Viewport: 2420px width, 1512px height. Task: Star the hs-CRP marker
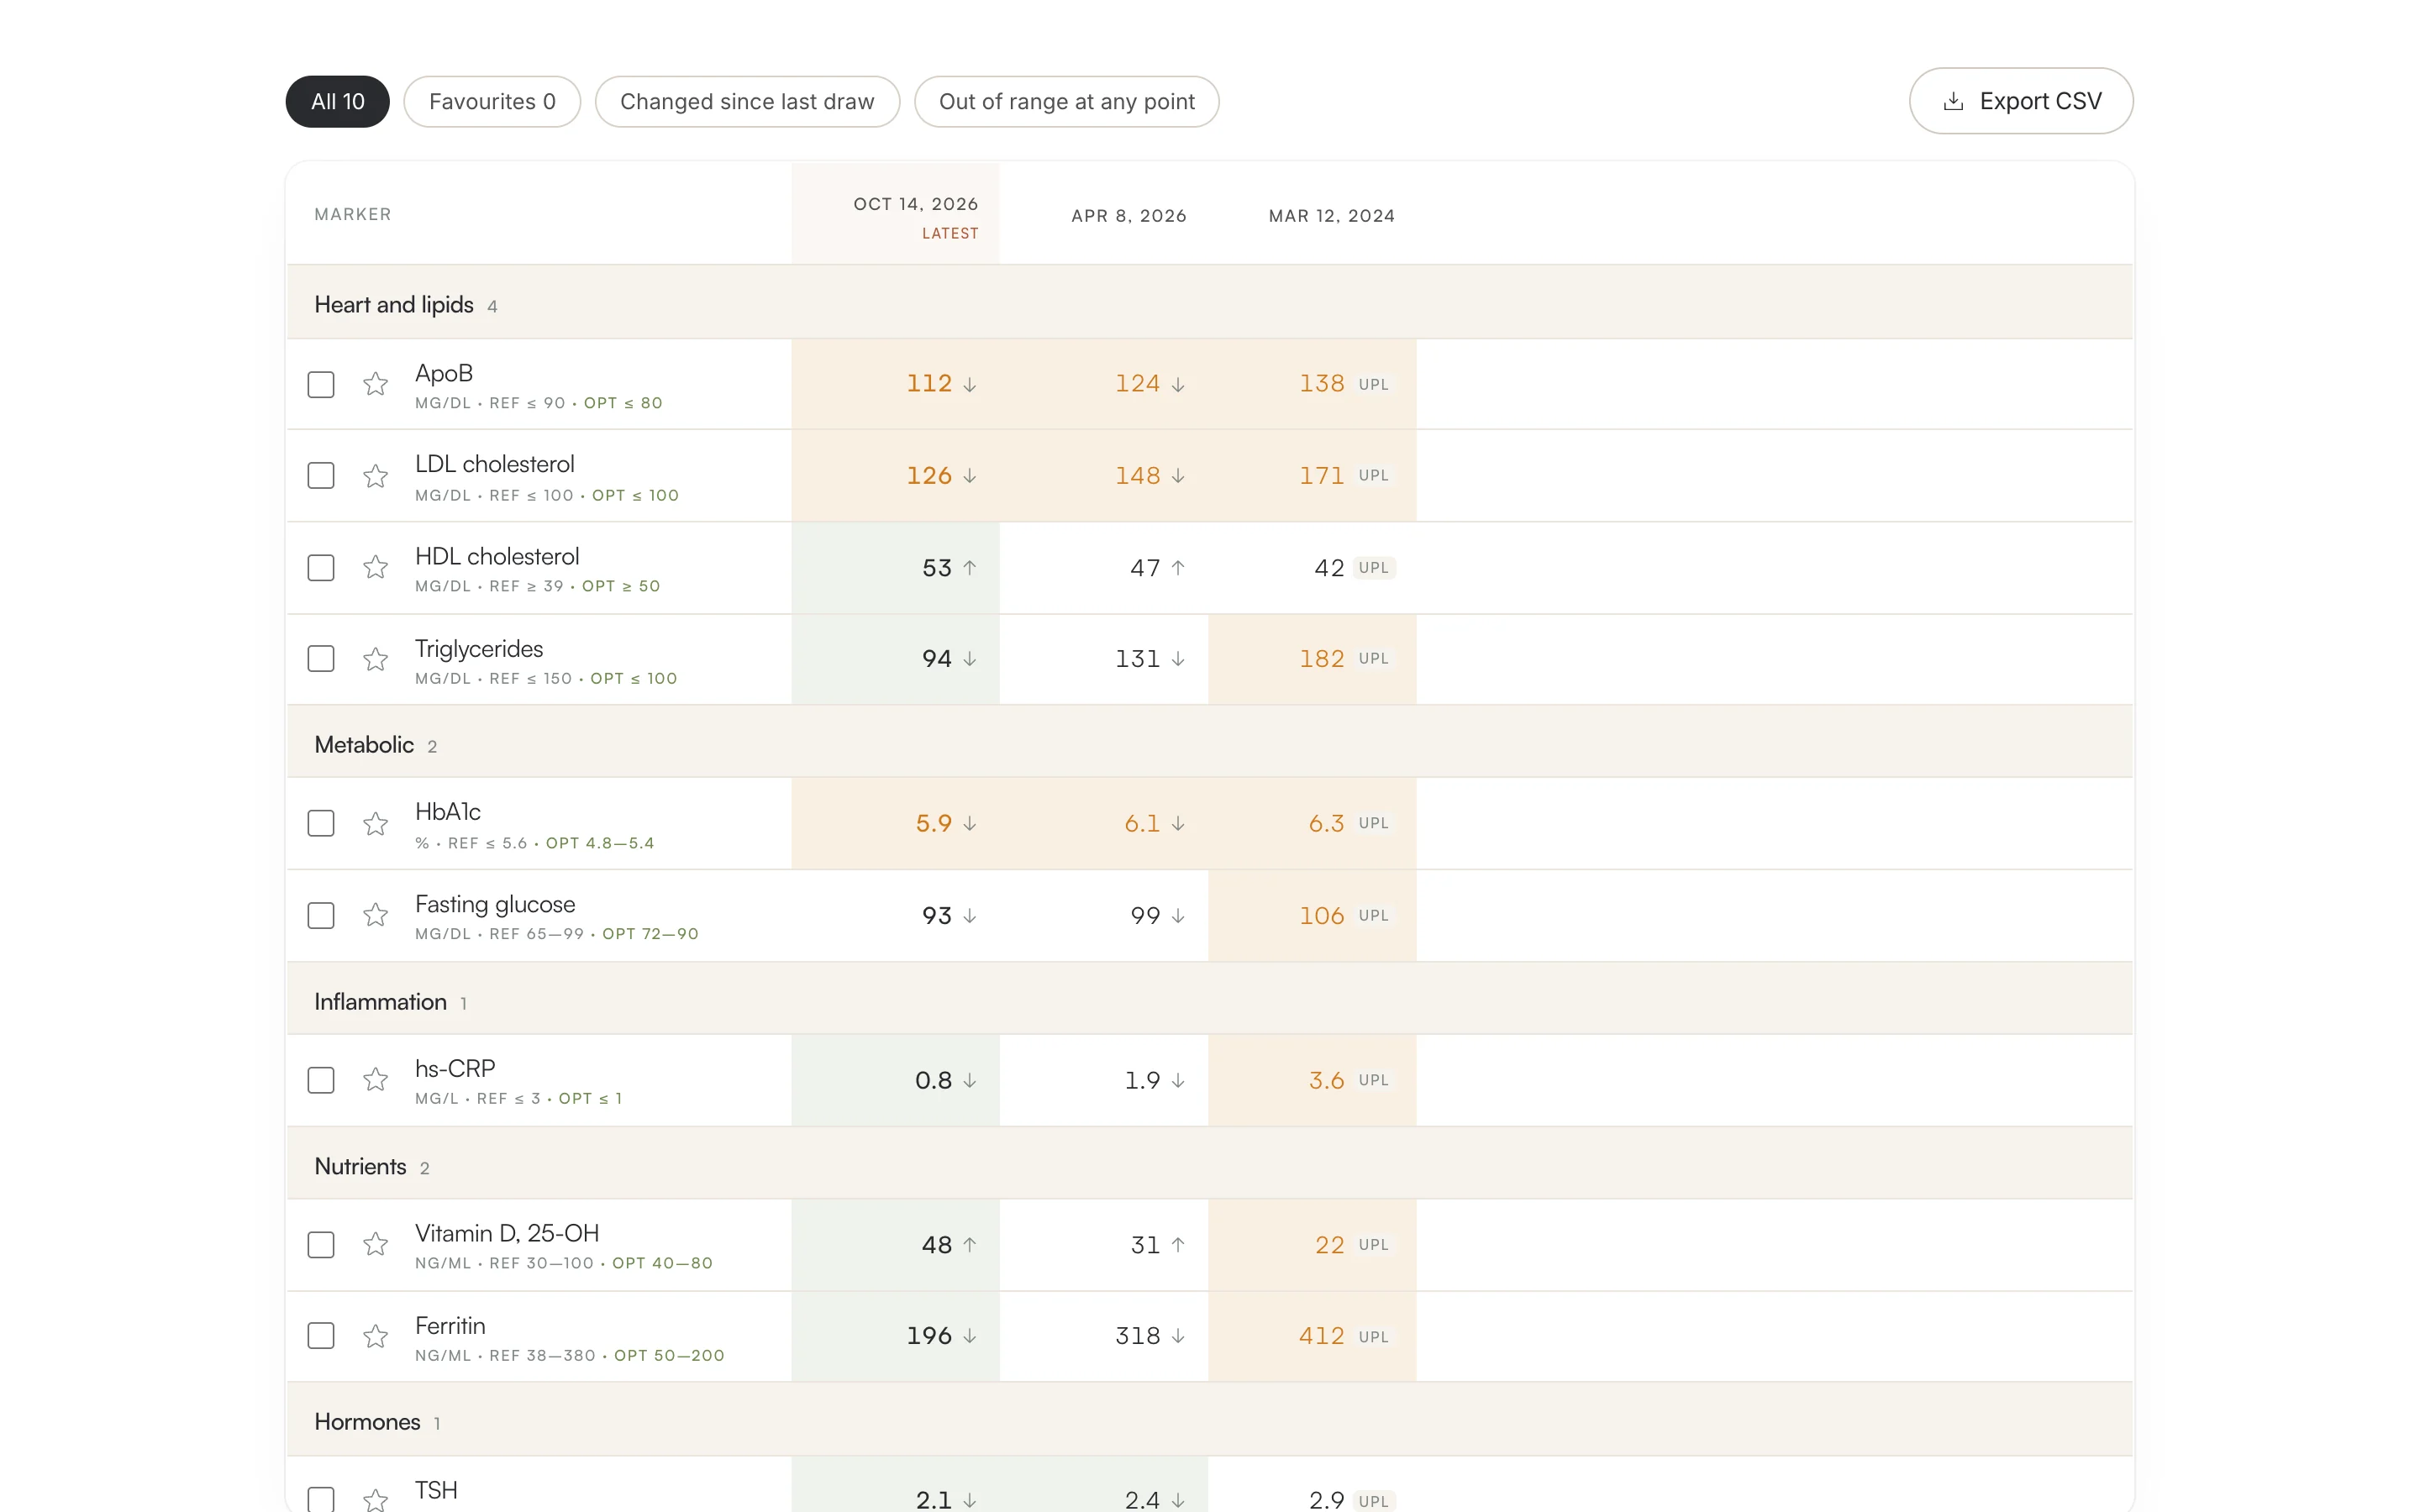click(x=375, y=1080)
